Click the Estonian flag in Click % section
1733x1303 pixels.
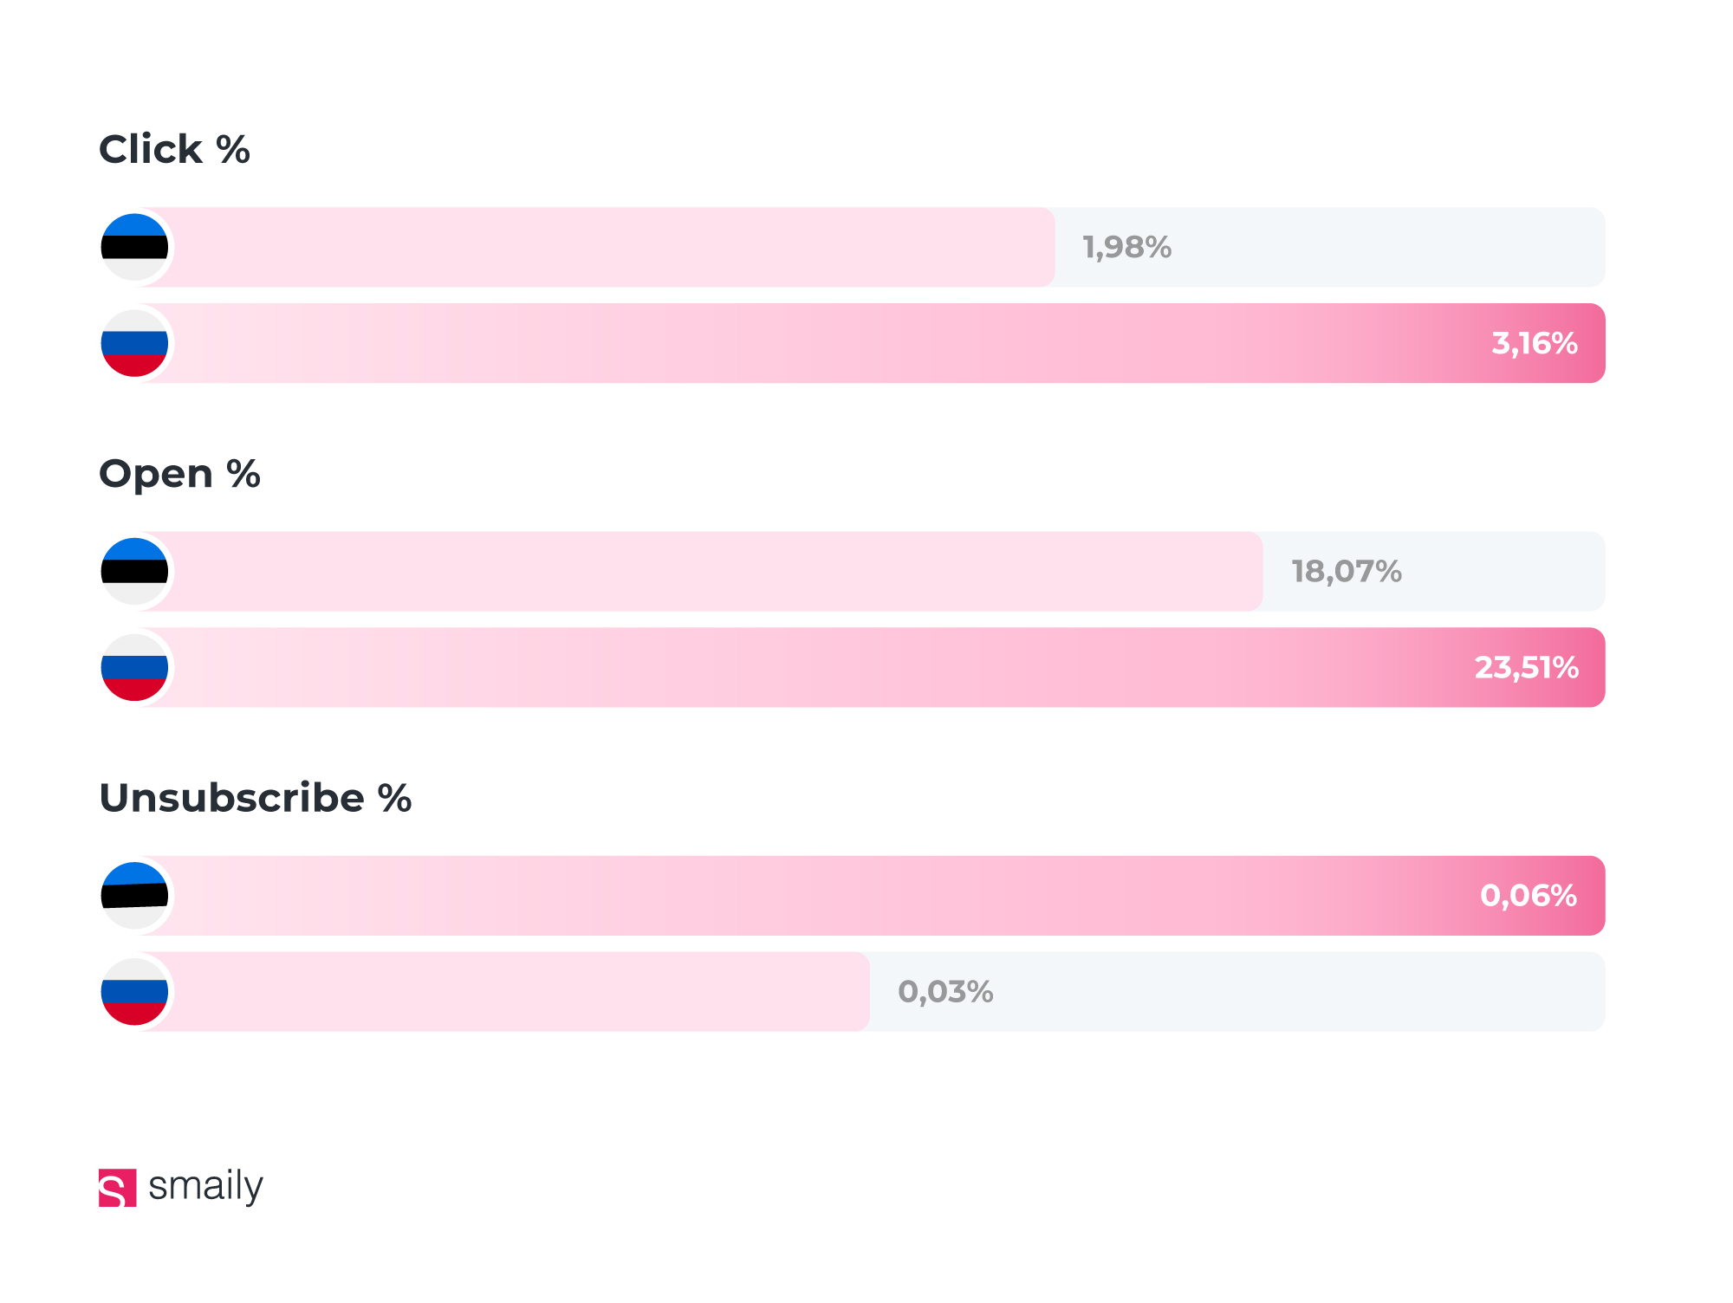pos(134,247)
